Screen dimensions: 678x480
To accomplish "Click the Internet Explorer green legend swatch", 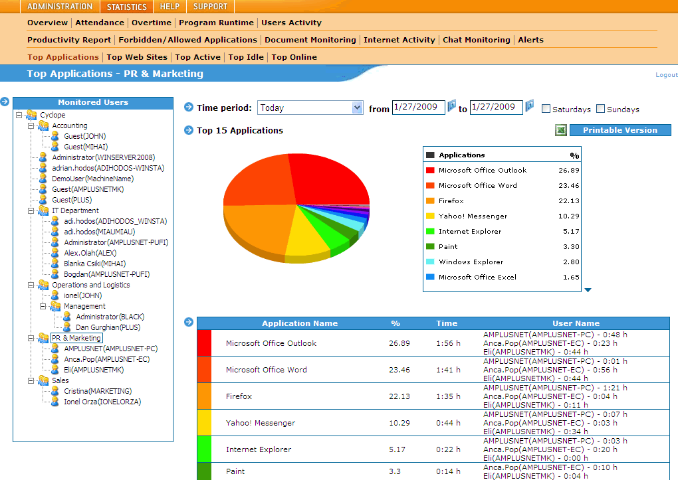I will [x=430, y=231].
